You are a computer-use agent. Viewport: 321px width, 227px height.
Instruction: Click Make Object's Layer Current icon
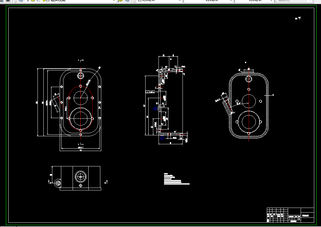120,1
